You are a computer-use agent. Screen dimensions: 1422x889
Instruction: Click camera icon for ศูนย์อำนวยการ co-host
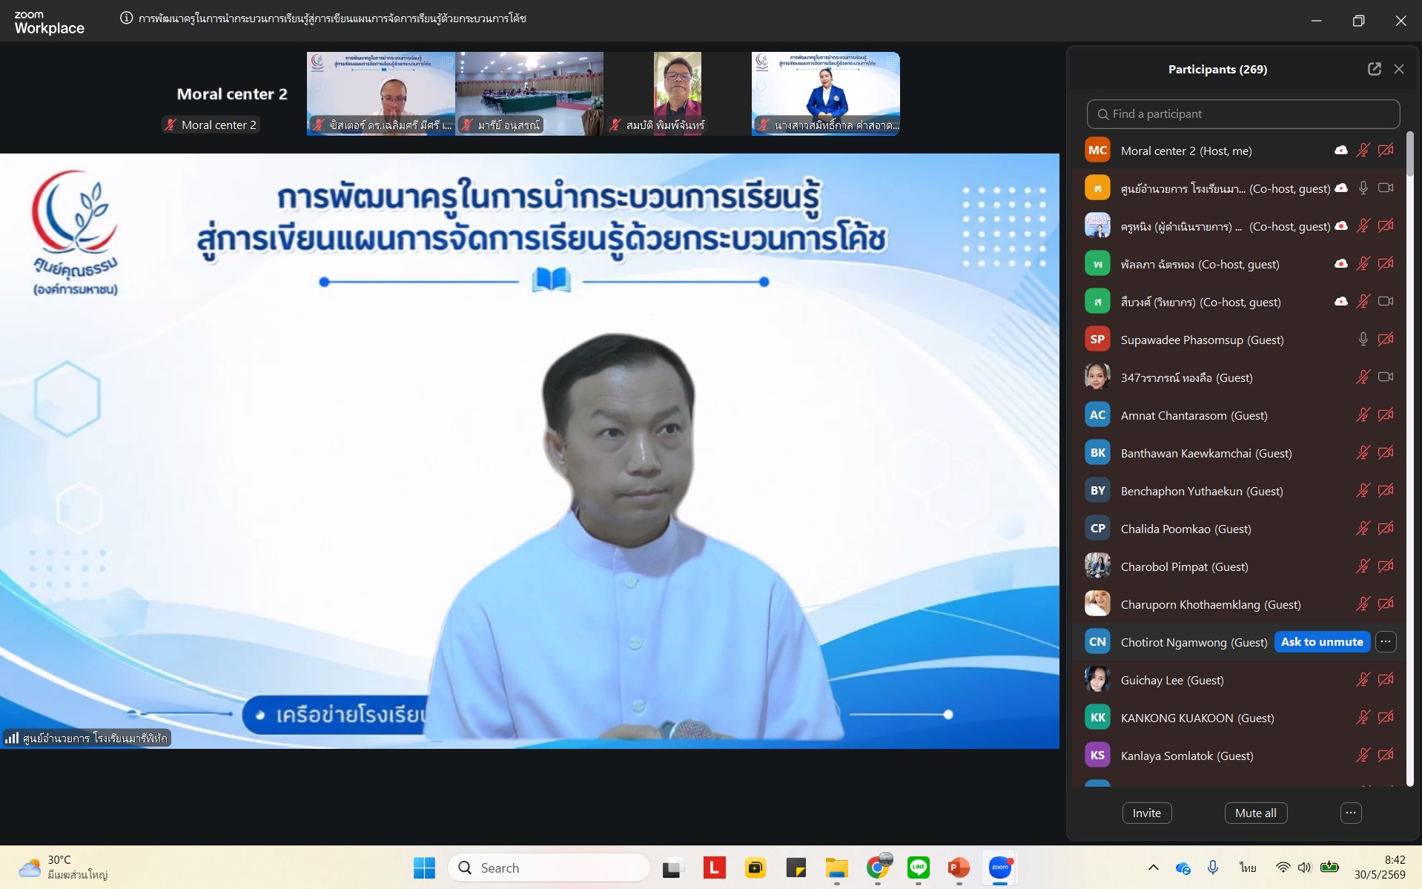coord(1386,188)
